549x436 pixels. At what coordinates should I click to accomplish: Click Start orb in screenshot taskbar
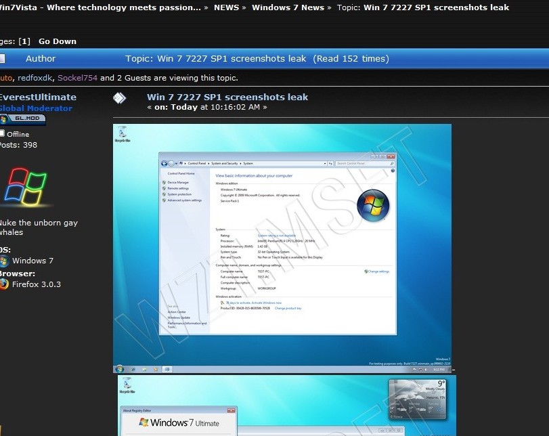click(119, 369)
